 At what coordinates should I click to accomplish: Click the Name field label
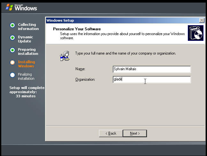[80, 69]
